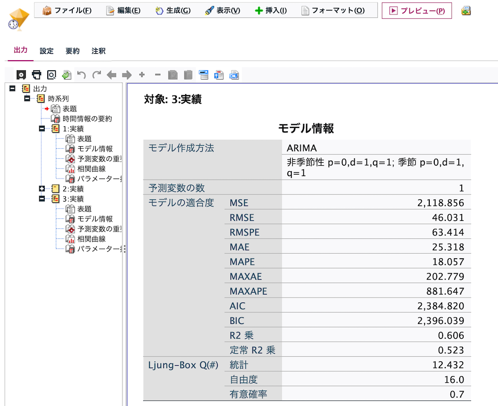Click the promote output plus icon
498x406 pixels.
(x=141, y=75)
